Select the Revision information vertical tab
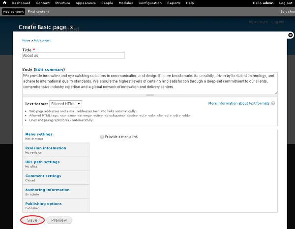Image resolution: width=295 pixels, height=229 pixels. point(45,148)
